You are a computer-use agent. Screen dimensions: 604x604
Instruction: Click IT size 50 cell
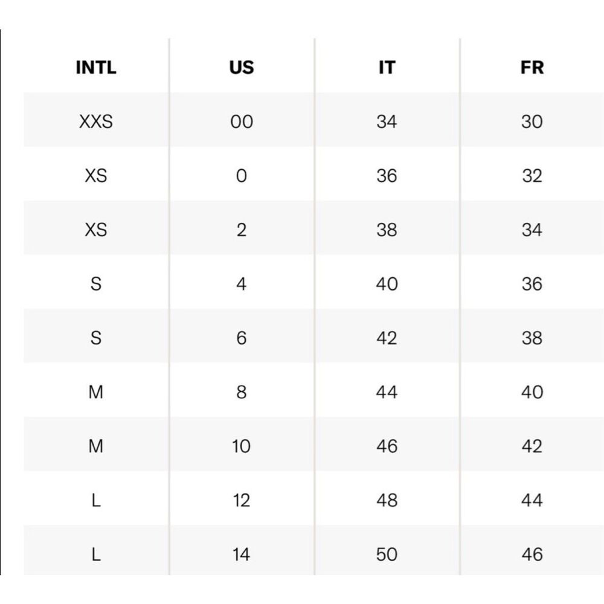pos(387,554)
